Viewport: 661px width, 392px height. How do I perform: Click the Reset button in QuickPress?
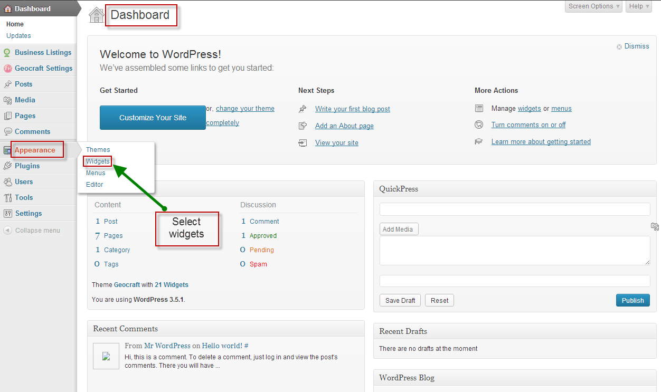coord(439,300)
